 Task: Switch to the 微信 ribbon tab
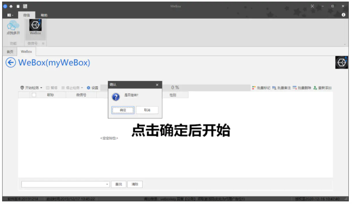(27, 15)
